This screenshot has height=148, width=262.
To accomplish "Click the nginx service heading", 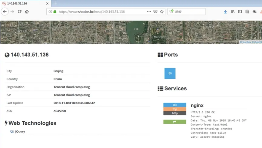I will (x=197, y=105).
